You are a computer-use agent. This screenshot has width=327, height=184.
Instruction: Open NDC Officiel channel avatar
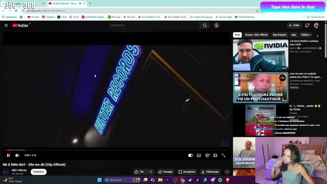[6, 172]
